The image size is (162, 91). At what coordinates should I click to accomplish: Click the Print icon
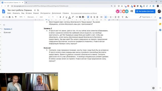tap(10, 17)
